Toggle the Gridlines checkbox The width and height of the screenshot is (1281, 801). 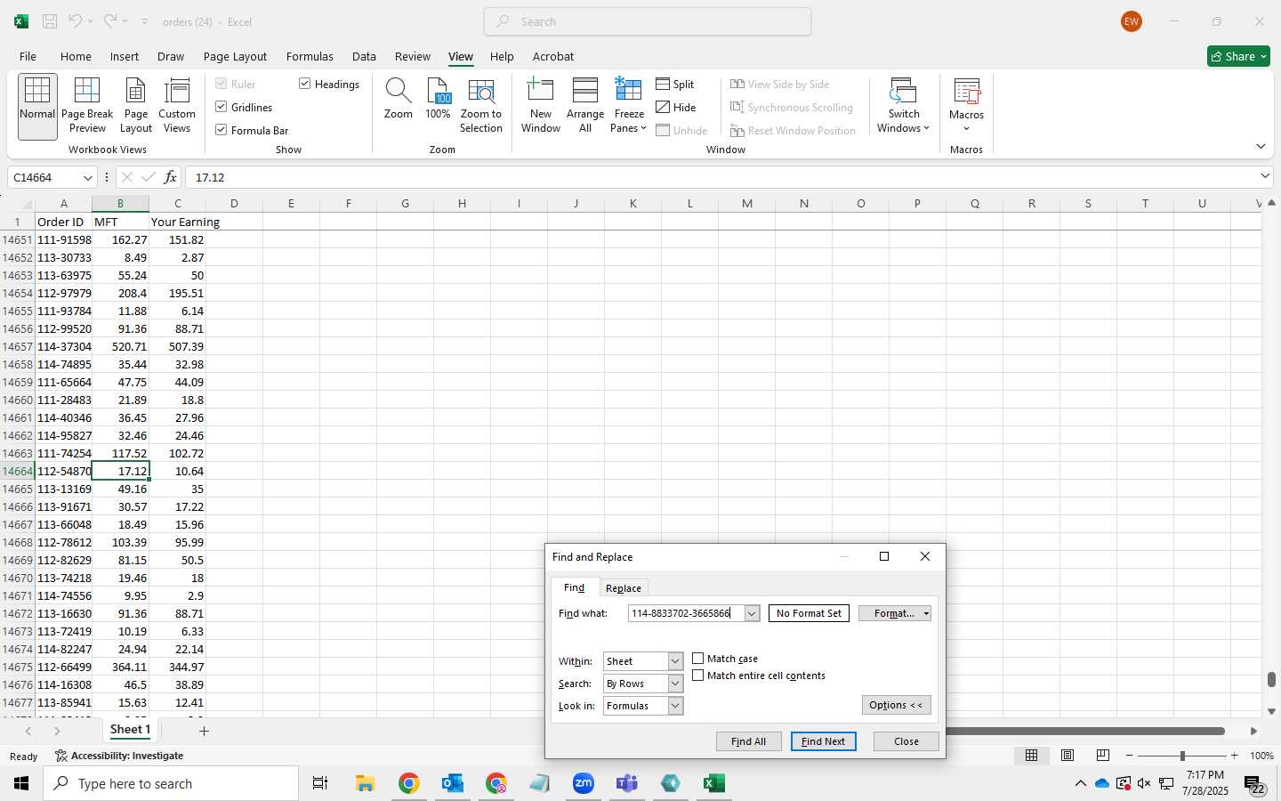click(x=222, y=107)
